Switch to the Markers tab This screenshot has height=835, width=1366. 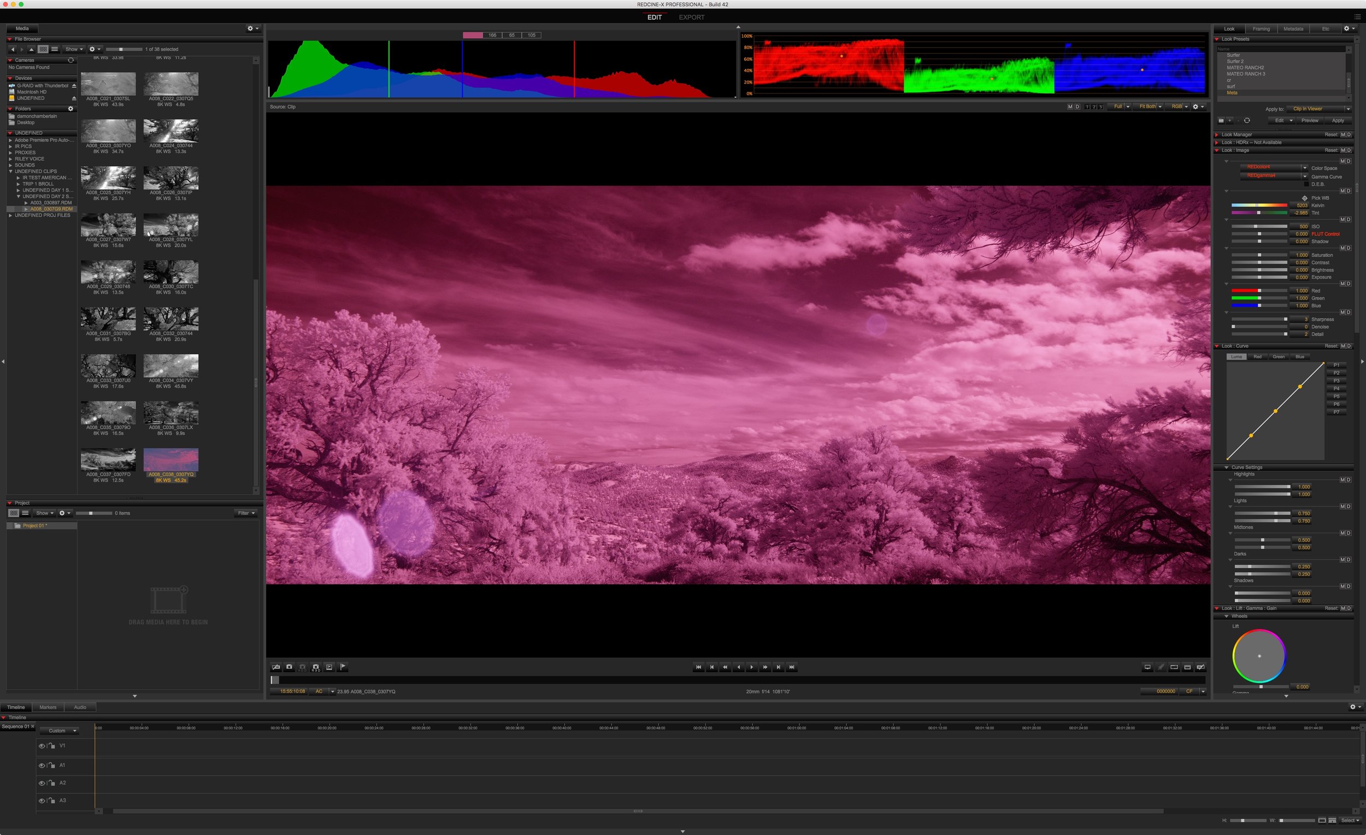click(48, 707)
